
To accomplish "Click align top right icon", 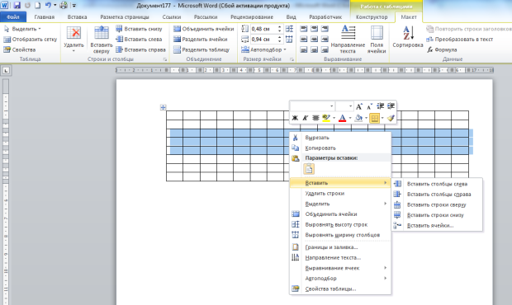I will point(325,29).
